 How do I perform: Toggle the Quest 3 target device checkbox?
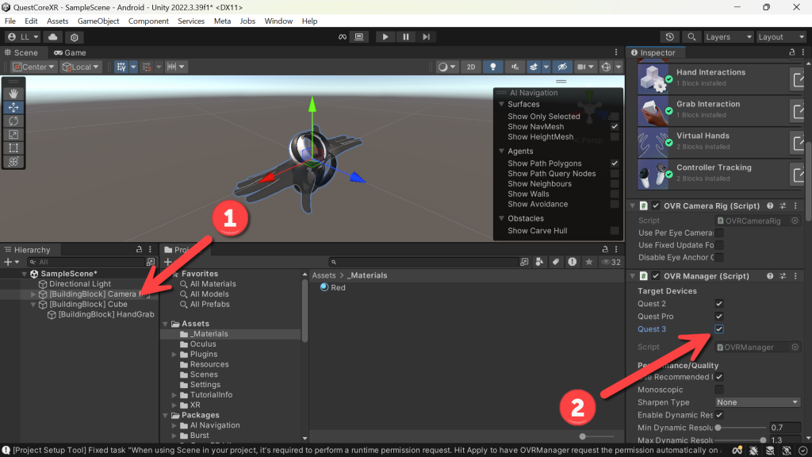pos(718,329)
